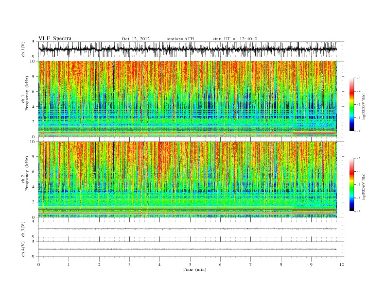Click inside the ch.1 spectrogram plot
The width and height of the screenshot is (385, 297).
pos(187,99)
